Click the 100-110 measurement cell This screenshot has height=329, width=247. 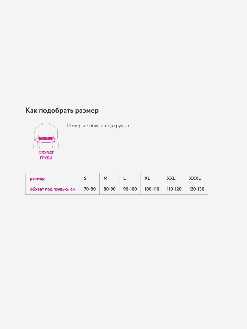point(152,189)
